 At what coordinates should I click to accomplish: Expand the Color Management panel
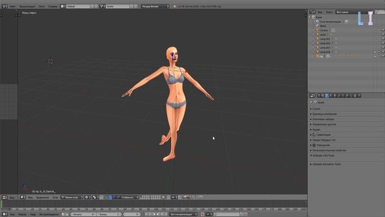[x=324, y=124]
